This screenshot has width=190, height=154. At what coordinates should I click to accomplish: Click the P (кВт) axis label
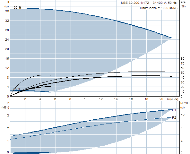point(5,105)
